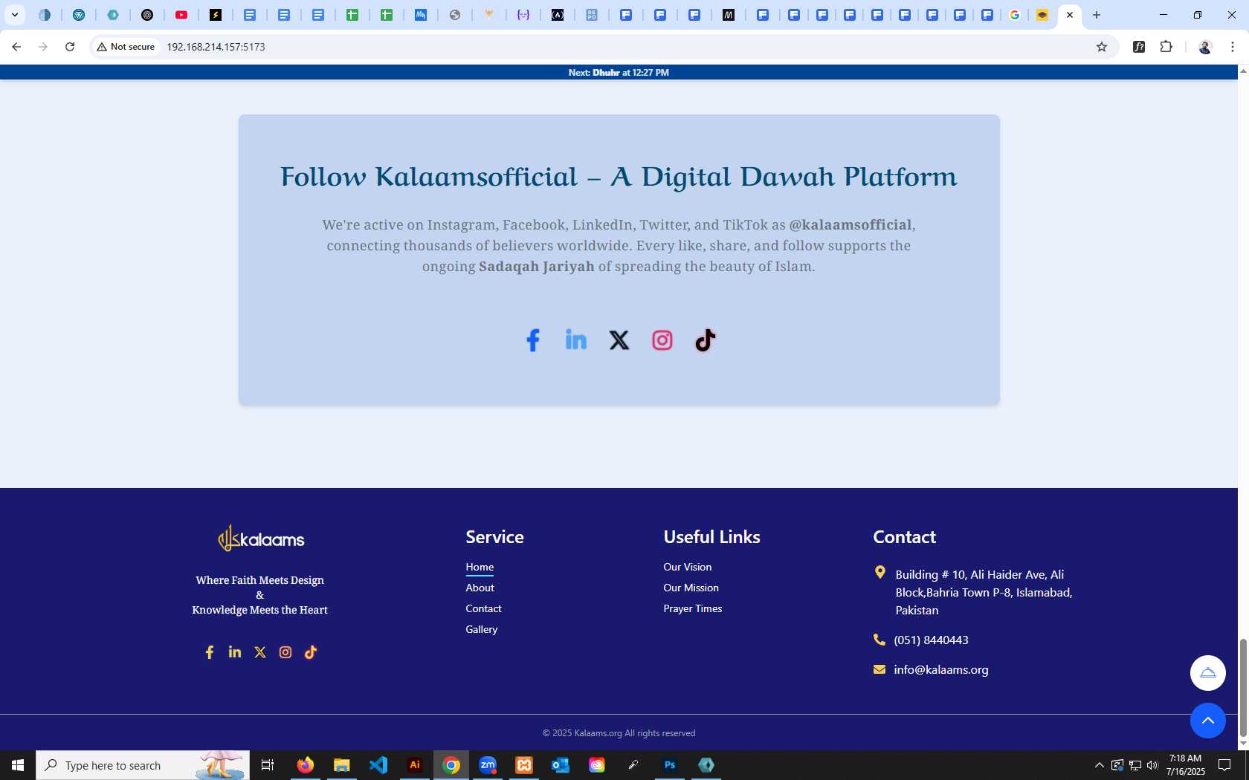Click the vertical scrollbar thumb
The height and width of the screenshot is (780, 1249).
pos(1243,687)
